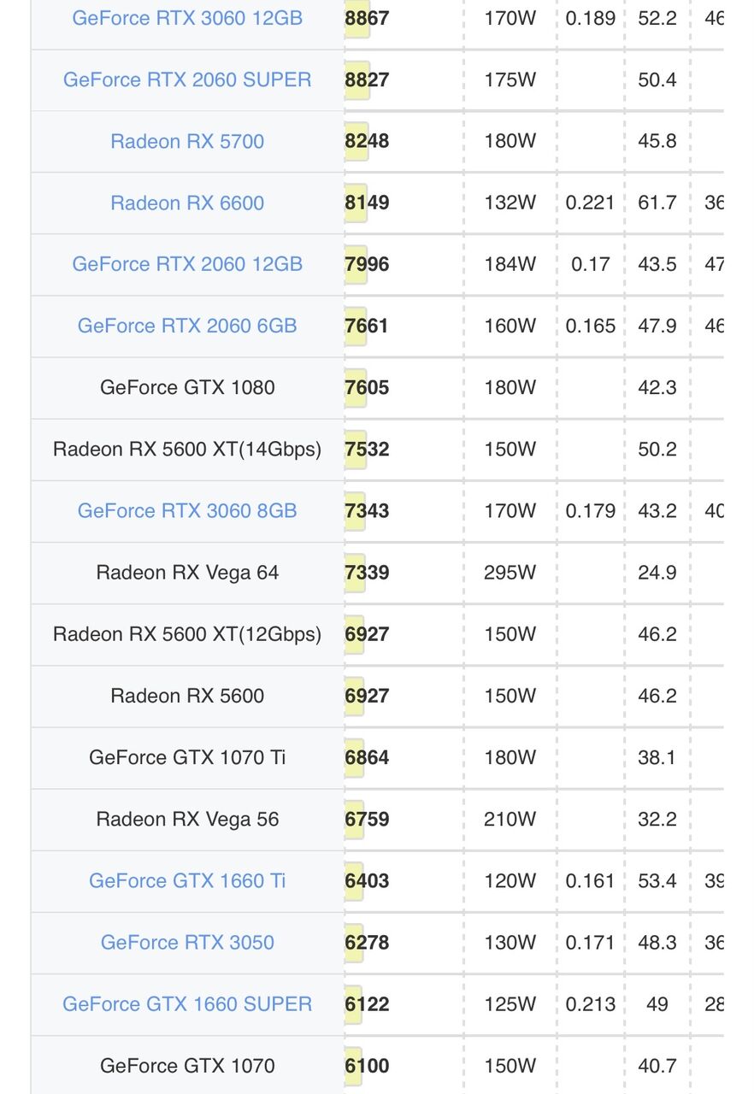Visit the GeForce GTX 1660 Ti link
The width and height of the screenshot is (754, 1094).
pos(187,880)
